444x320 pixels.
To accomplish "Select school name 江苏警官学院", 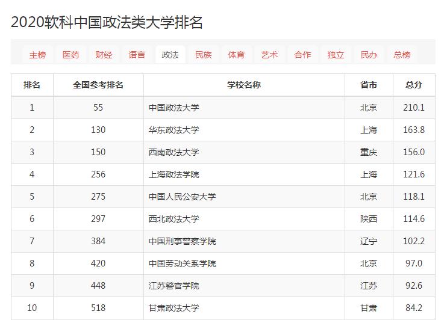I will 174,286.
